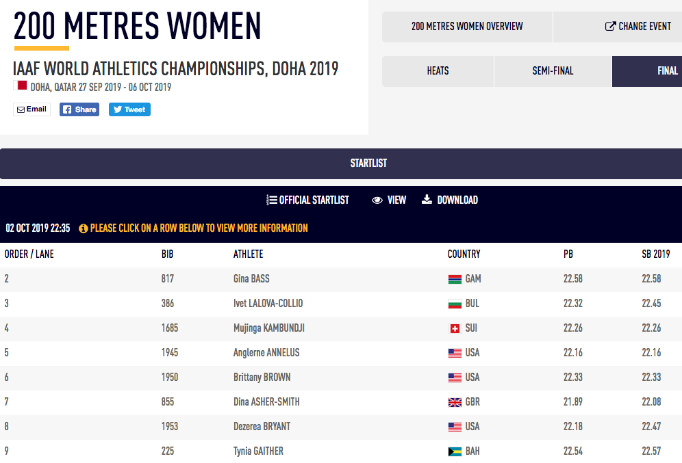Open the Semi-Final tab
This screenshot has width=682, height=463.
pyautogui.click(x=553, y=71)
